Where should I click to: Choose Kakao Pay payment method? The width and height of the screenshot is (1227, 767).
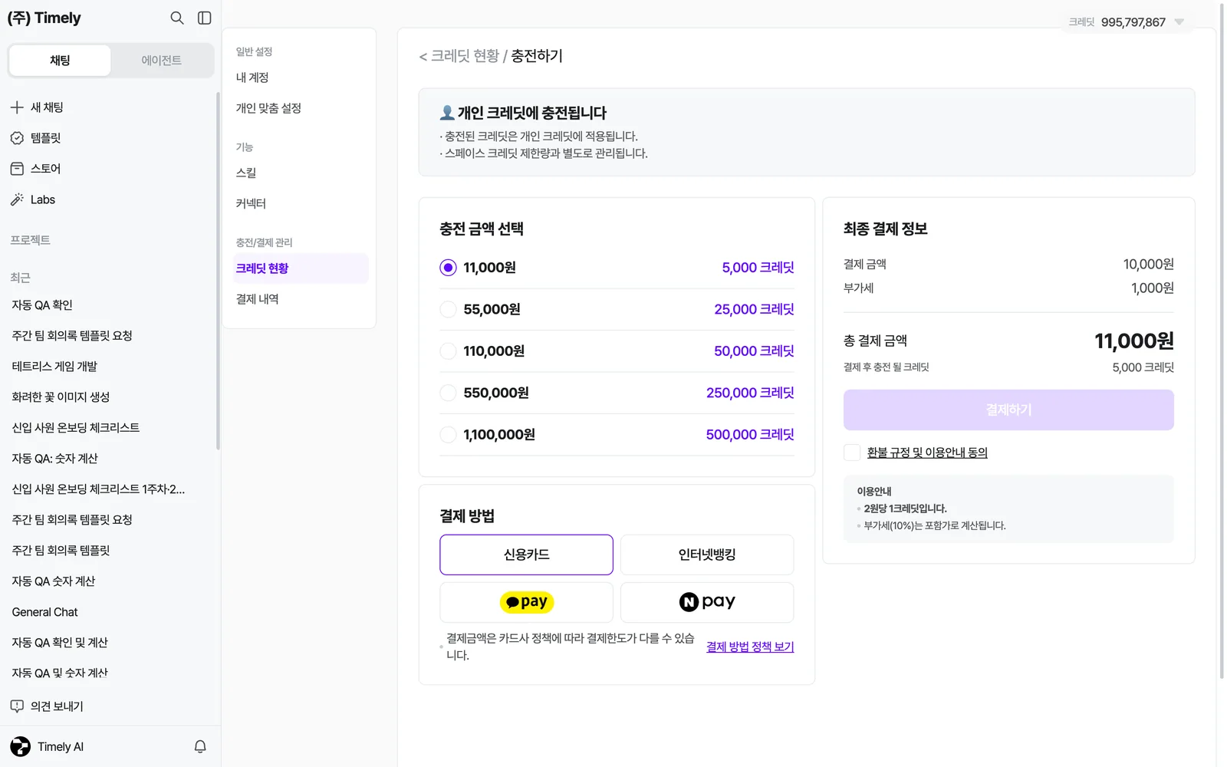coord(526,602)
